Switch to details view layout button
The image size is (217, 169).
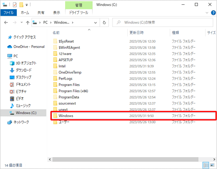tap(206, 165)
